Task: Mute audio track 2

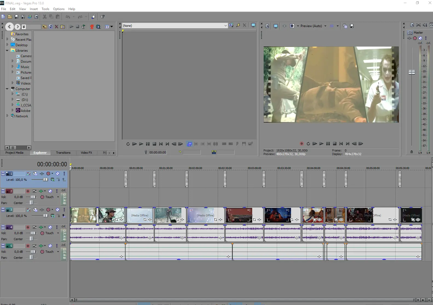Action: [x=50, y=191]
